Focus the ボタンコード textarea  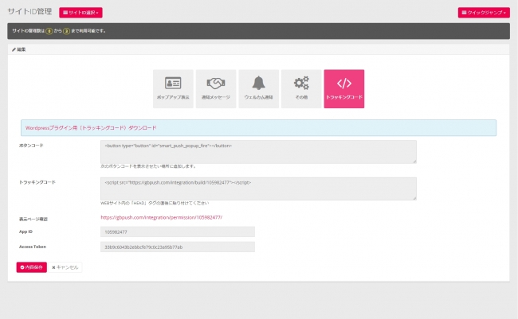point(258,151)
